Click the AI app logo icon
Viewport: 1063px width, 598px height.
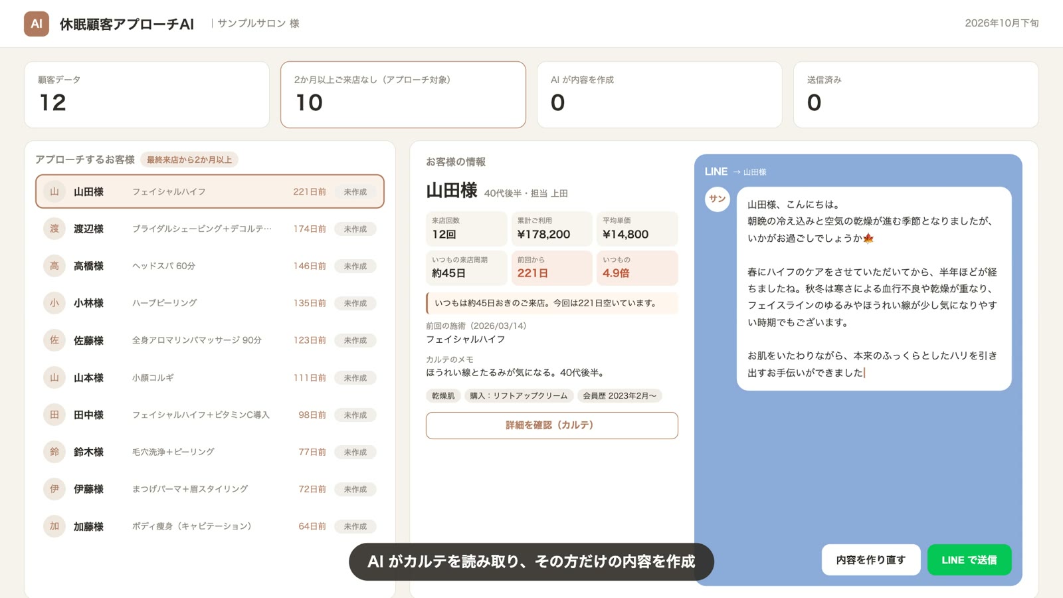click(x=37, y=24)
